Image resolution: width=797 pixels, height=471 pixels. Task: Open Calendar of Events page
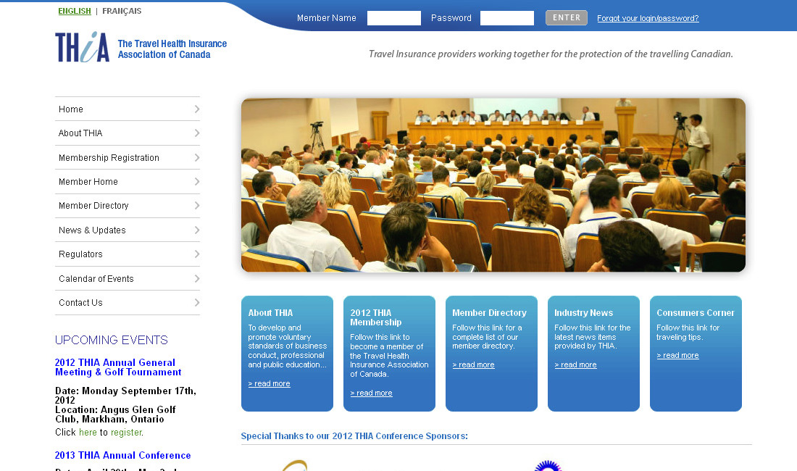pos(127,278)
